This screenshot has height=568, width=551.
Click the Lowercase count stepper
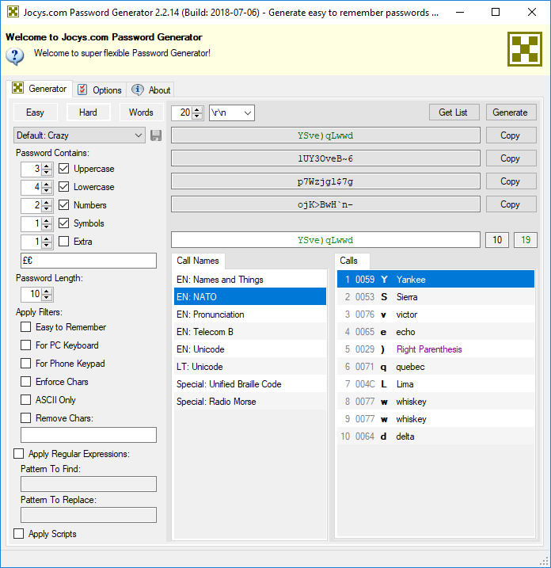[x=37, y=187]
